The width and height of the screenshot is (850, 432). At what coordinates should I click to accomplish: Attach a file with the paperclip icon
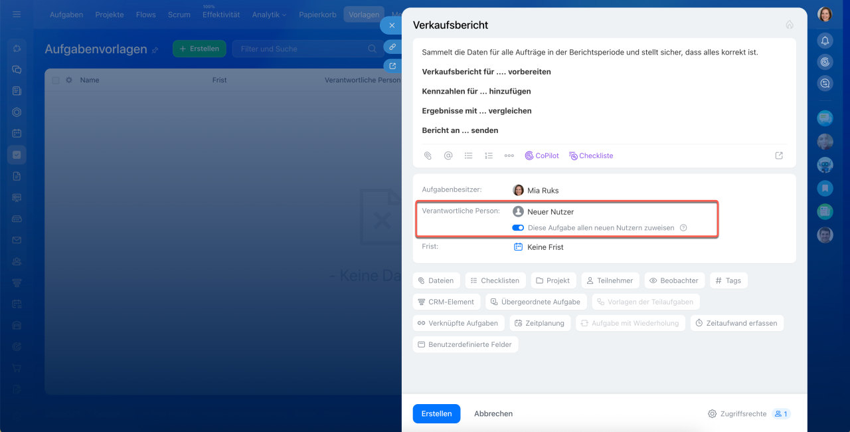[x=428, y=156]
